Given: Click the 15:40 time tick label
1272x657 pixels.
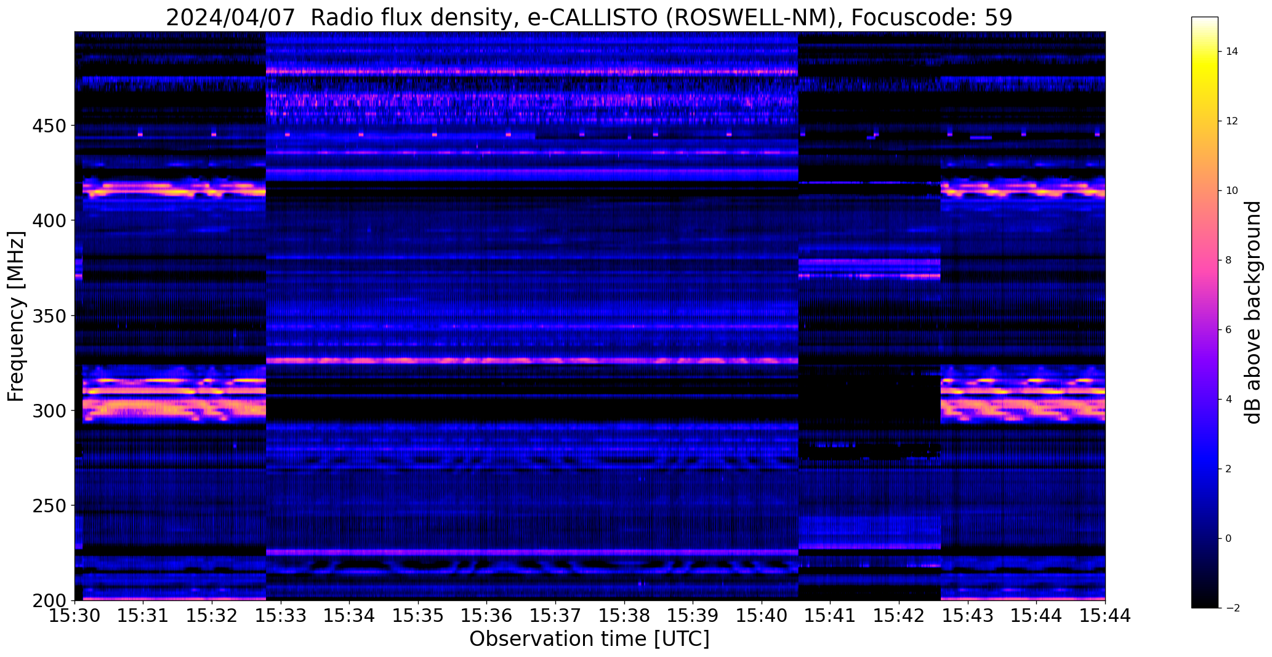Looking at the screenshot, I should click(762, 615).
